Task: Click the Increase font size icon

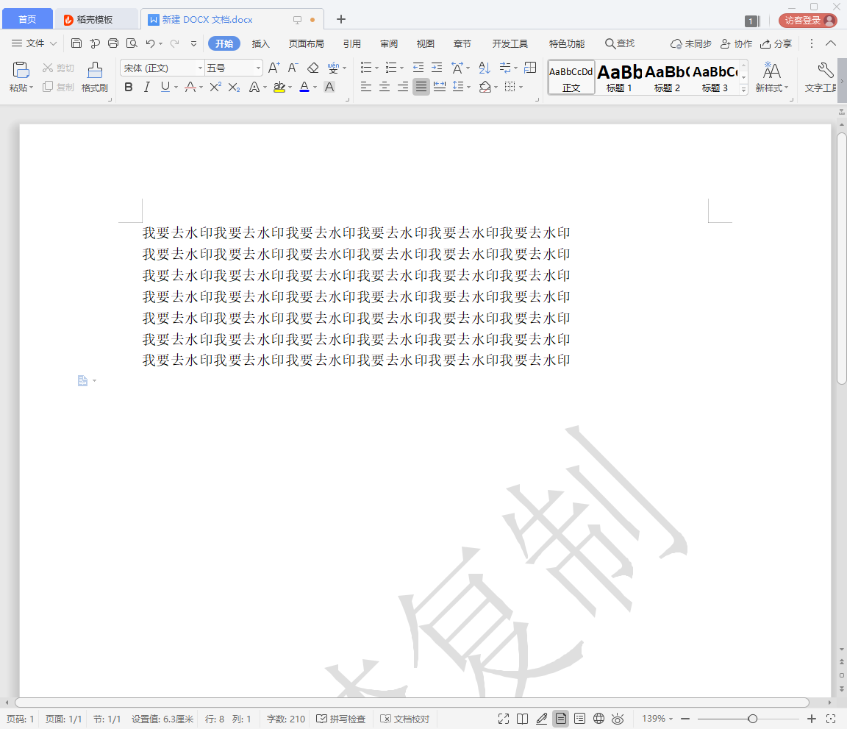Action: click(274, 68)
